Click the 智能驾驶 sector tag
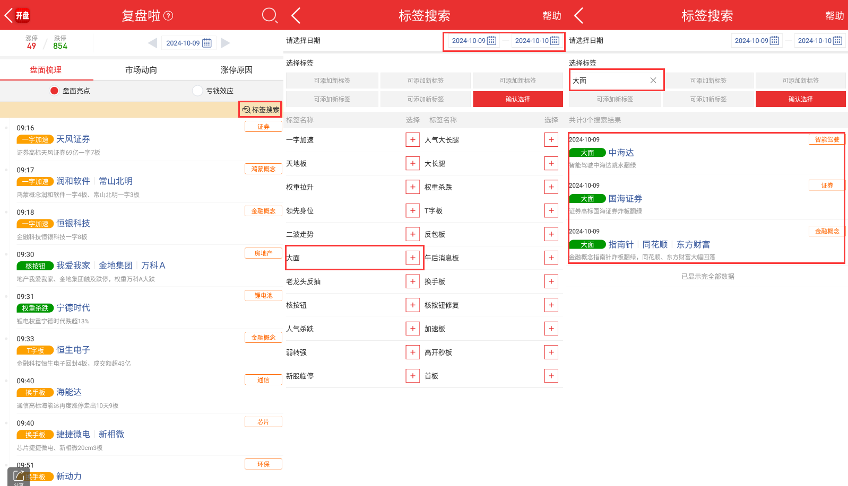Screen dimensions: 848x486 (x=827, y=139)
